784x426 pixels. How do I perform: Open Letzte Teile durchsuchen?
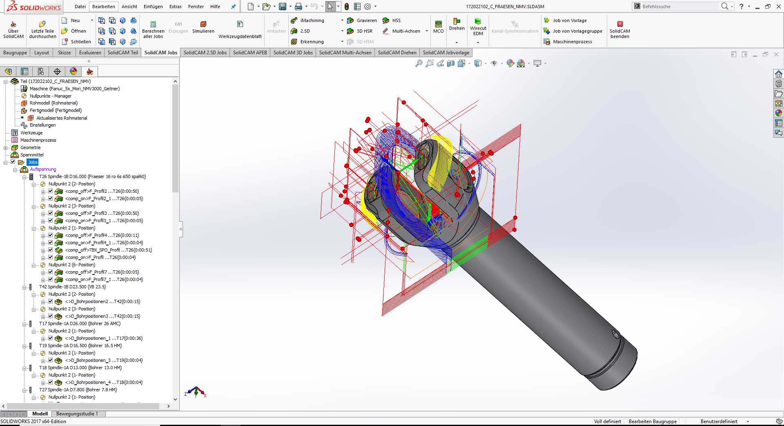point(42,29)
